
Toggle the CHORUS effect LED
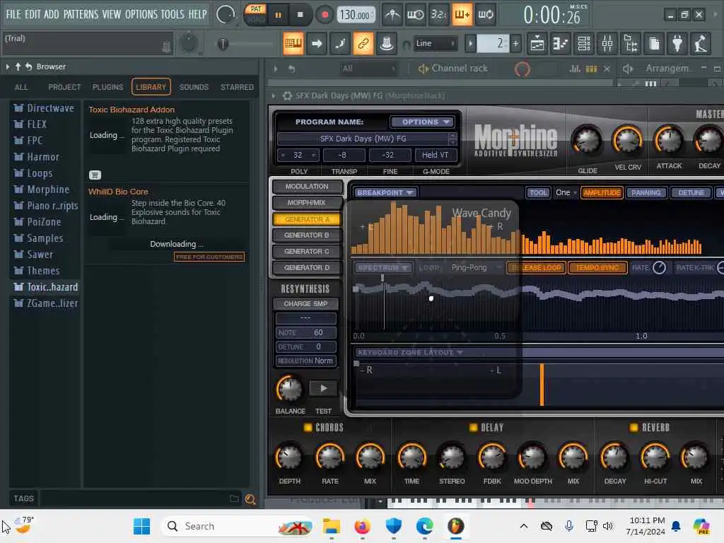[308, 428]
